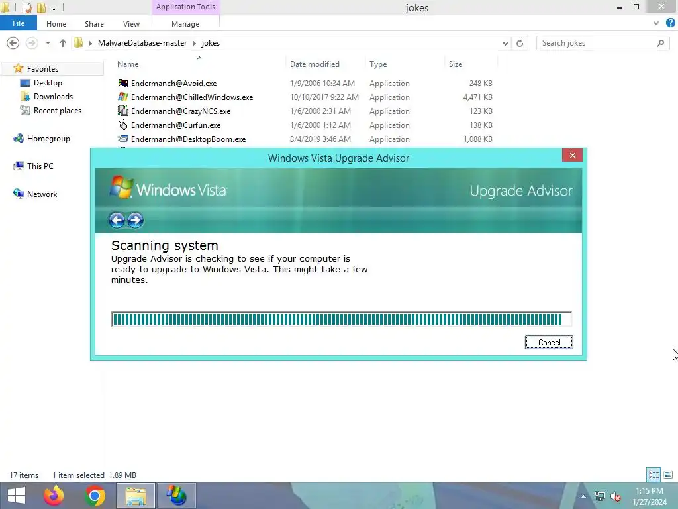Sort files by Name column
Viewport: 678px width, 509px height.
pos(128,64)
